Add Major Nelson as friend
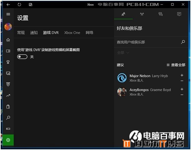Screen dimensions: 191x150 point(182,75)
